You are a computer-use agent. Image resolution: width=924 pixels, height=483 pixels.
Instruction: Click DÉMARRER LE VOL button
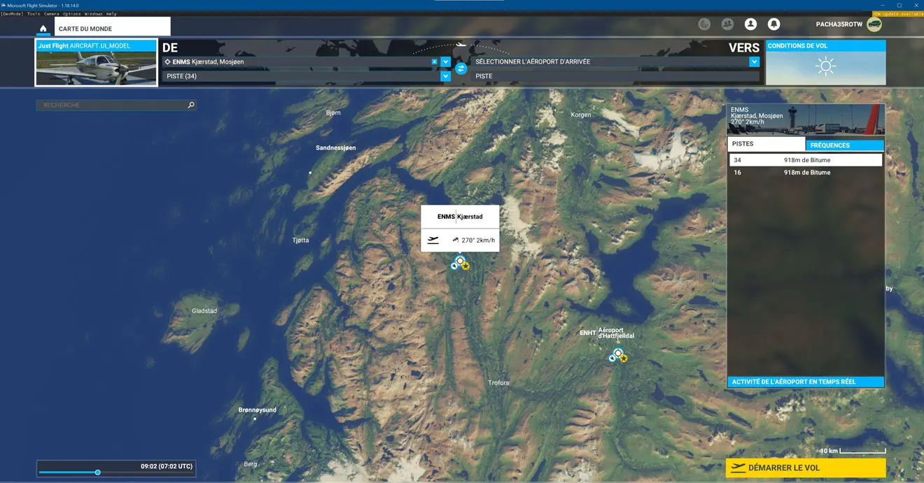click(806, 468)
